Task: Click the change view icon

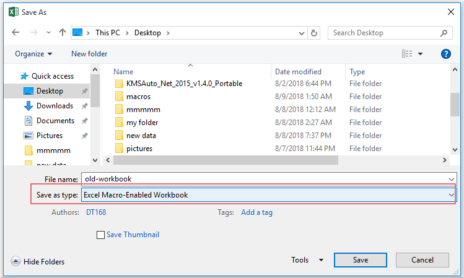Action: 407,54
